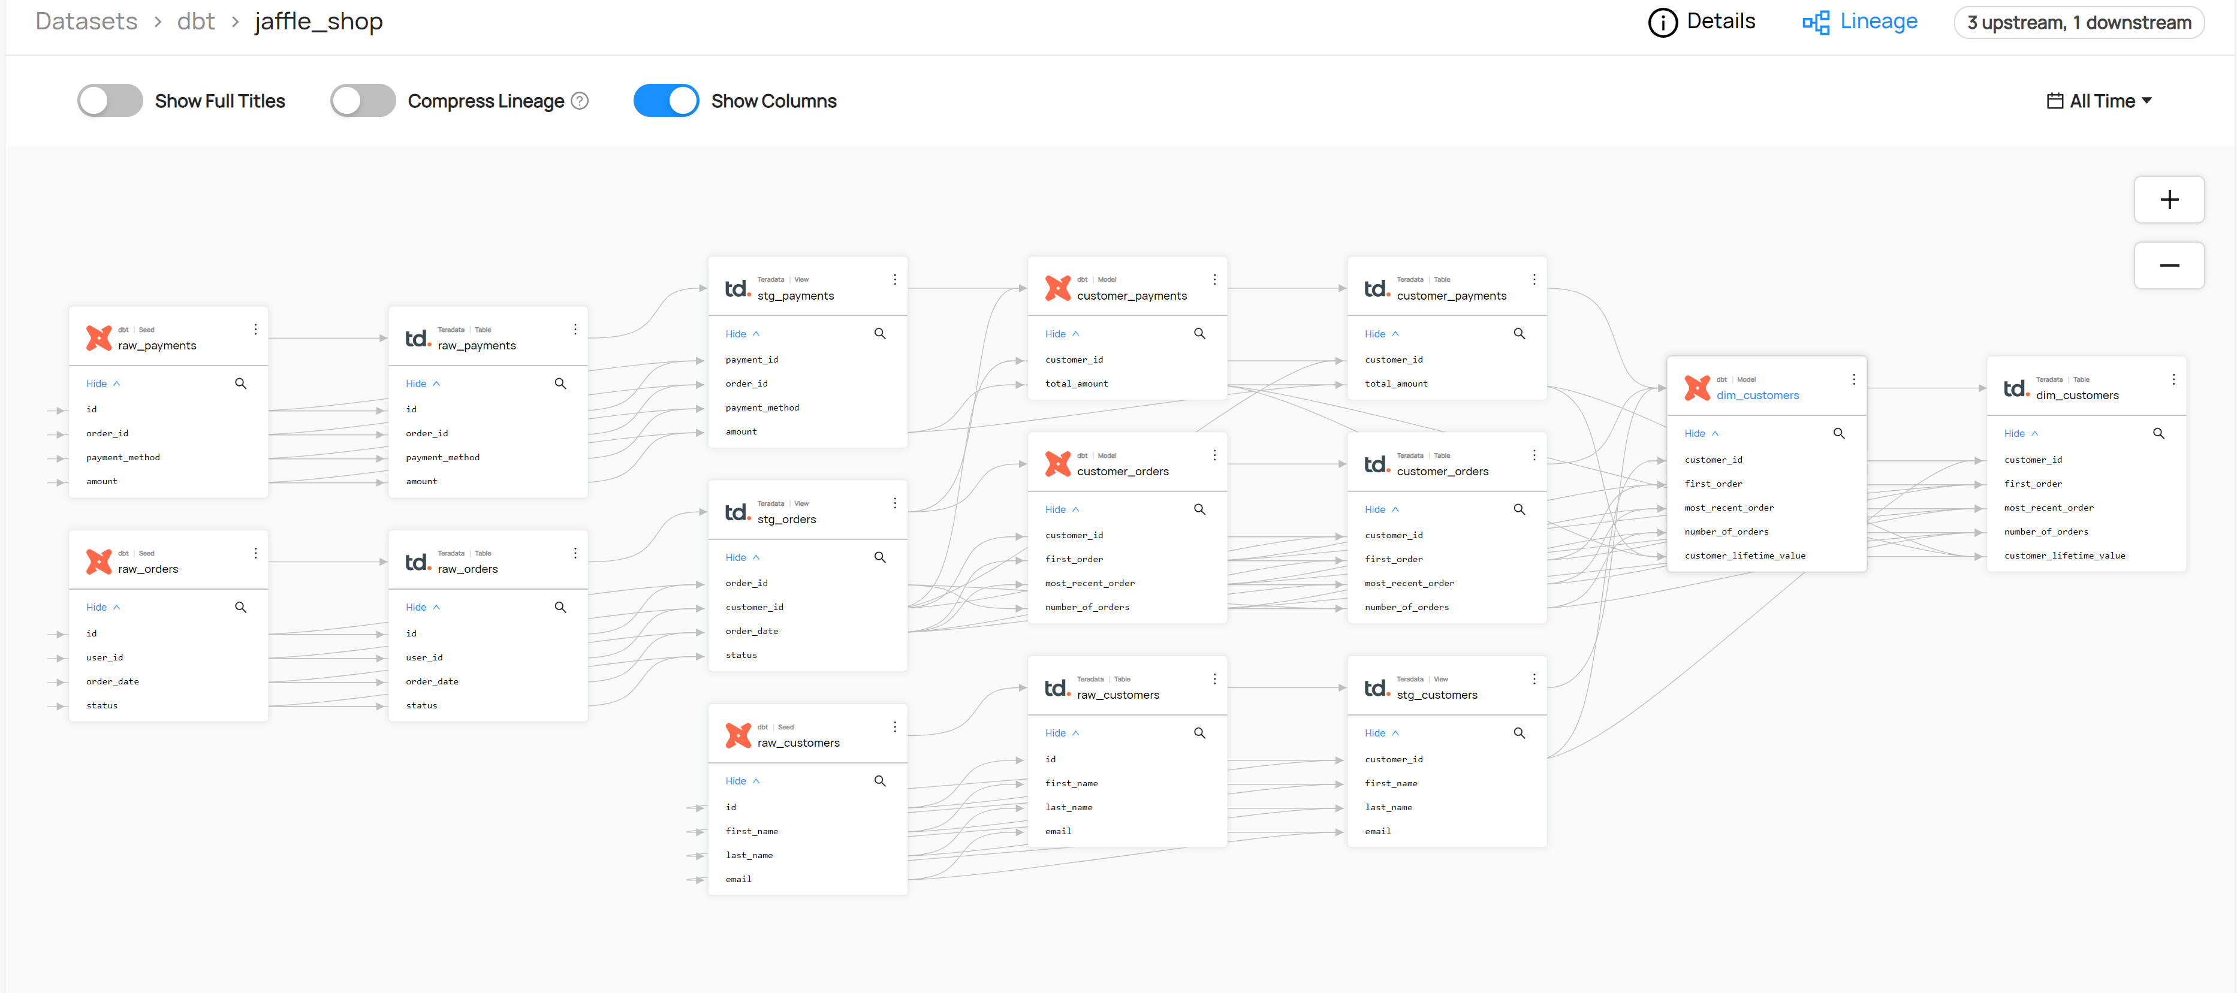The height and width of the screenshot is (993, 2237).
Task: Collapse columns via Hide on stg_payments
Action: (x=743, y=334)
